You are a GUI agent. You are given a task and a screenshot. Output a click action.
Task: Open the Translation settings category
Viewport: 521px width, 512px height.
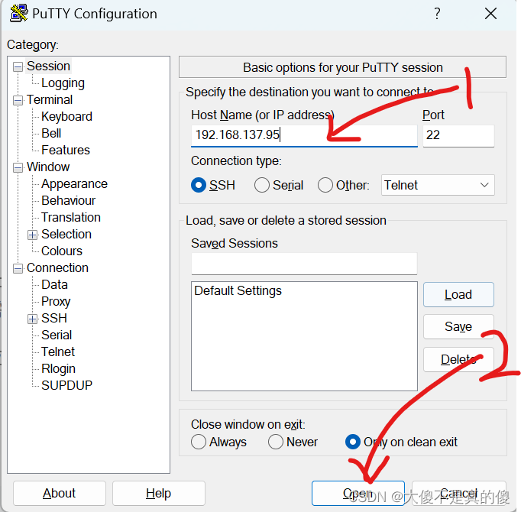click(x=71, y=218)
